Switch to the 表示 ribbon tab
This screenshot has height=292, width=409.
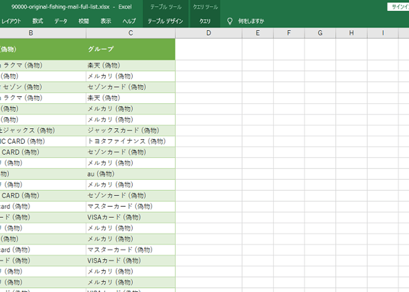106,21
